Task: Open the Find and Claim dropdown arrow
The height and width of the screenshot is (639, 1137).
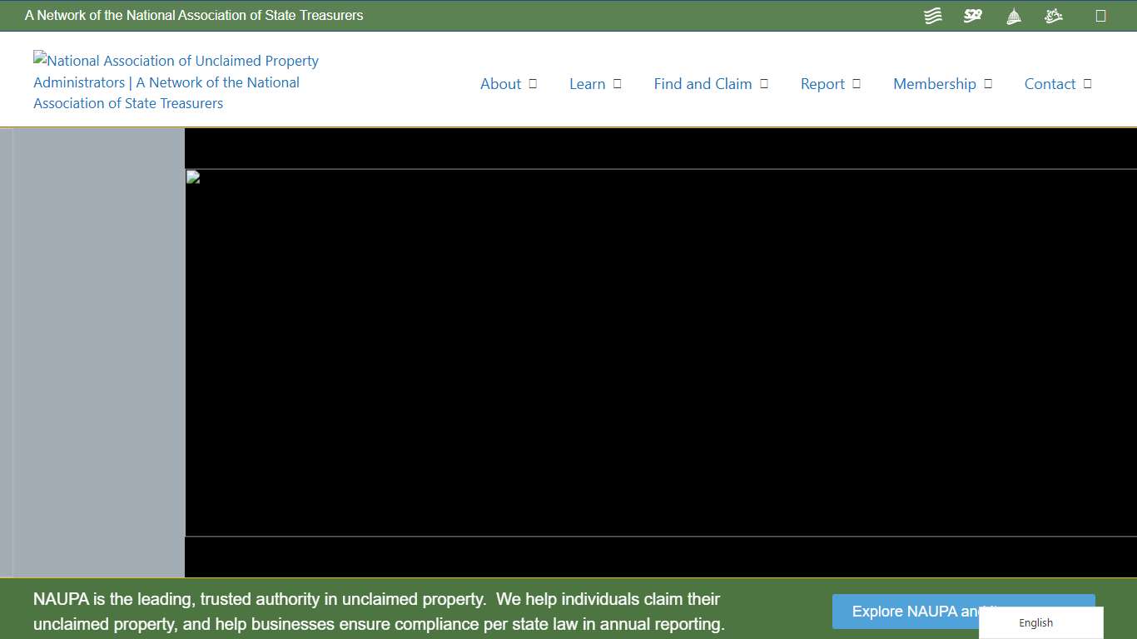Action: (x=763, y=83)
